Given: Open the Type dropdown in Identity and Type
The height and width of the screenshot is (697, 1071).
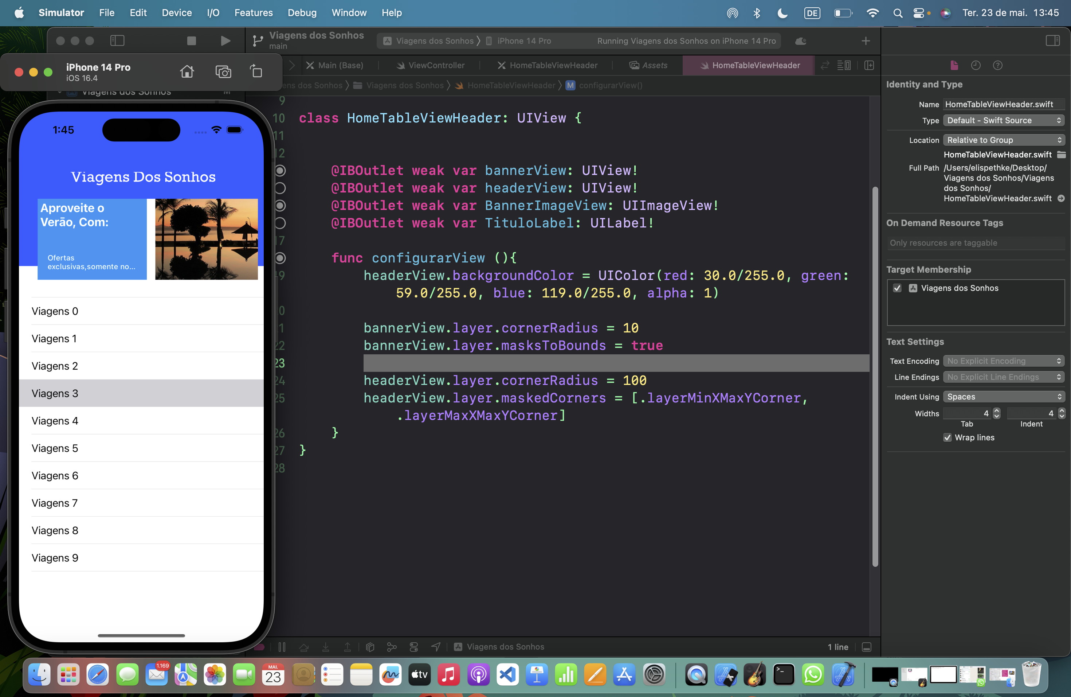Looking at the screenshot, I should coord(1003,120).
